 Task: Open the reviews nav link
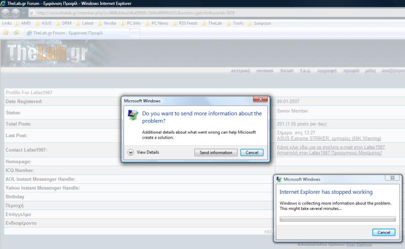coord(265,71)
